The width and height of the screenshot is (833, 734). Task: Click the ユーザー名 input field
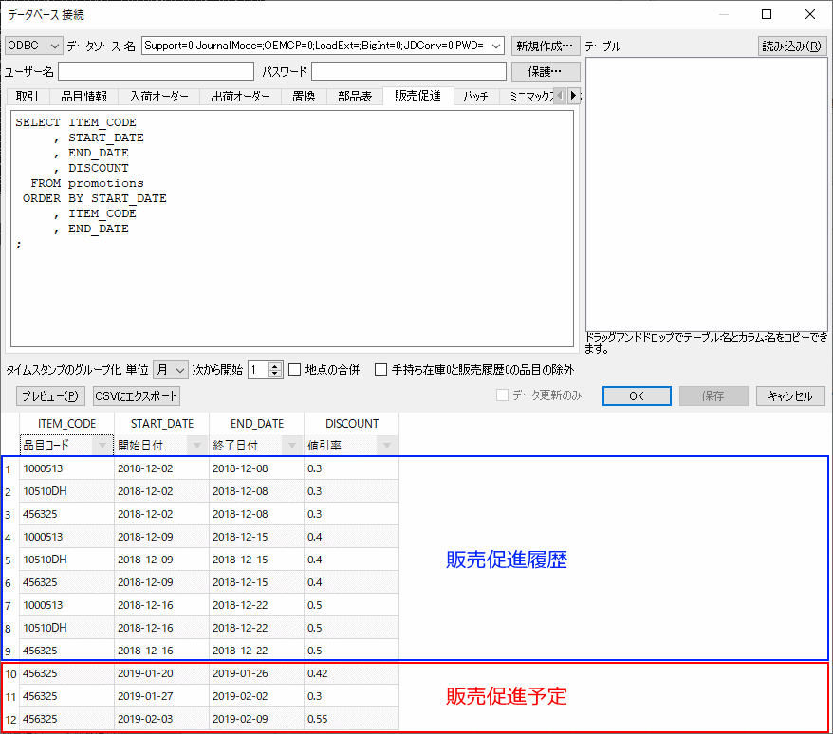click(156, 72)
